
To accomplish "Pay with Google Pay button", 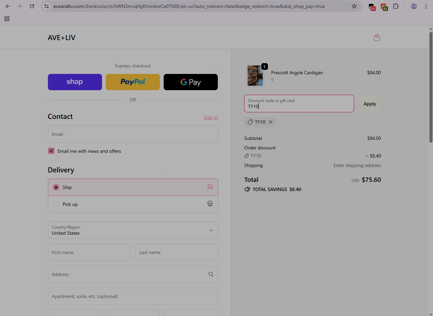I will [191, 82].
